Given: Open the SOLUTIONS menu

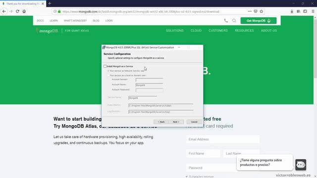Looking at the screenshot, I should point(175,31).
